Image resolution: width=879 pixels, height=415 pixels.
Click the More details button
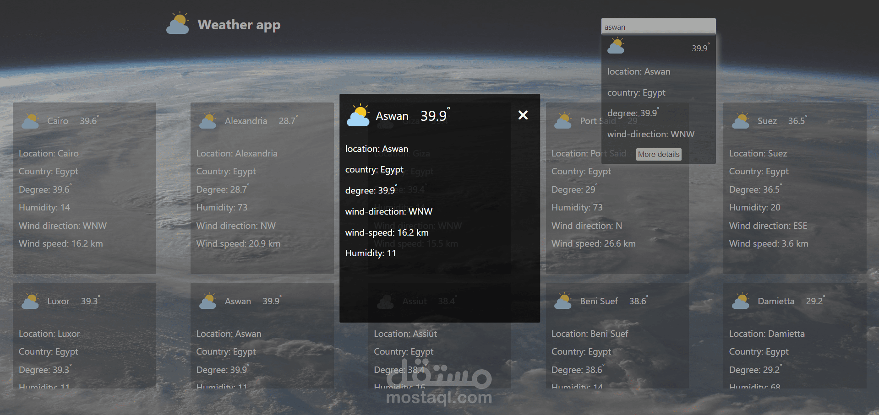click(x=659, y=154)
